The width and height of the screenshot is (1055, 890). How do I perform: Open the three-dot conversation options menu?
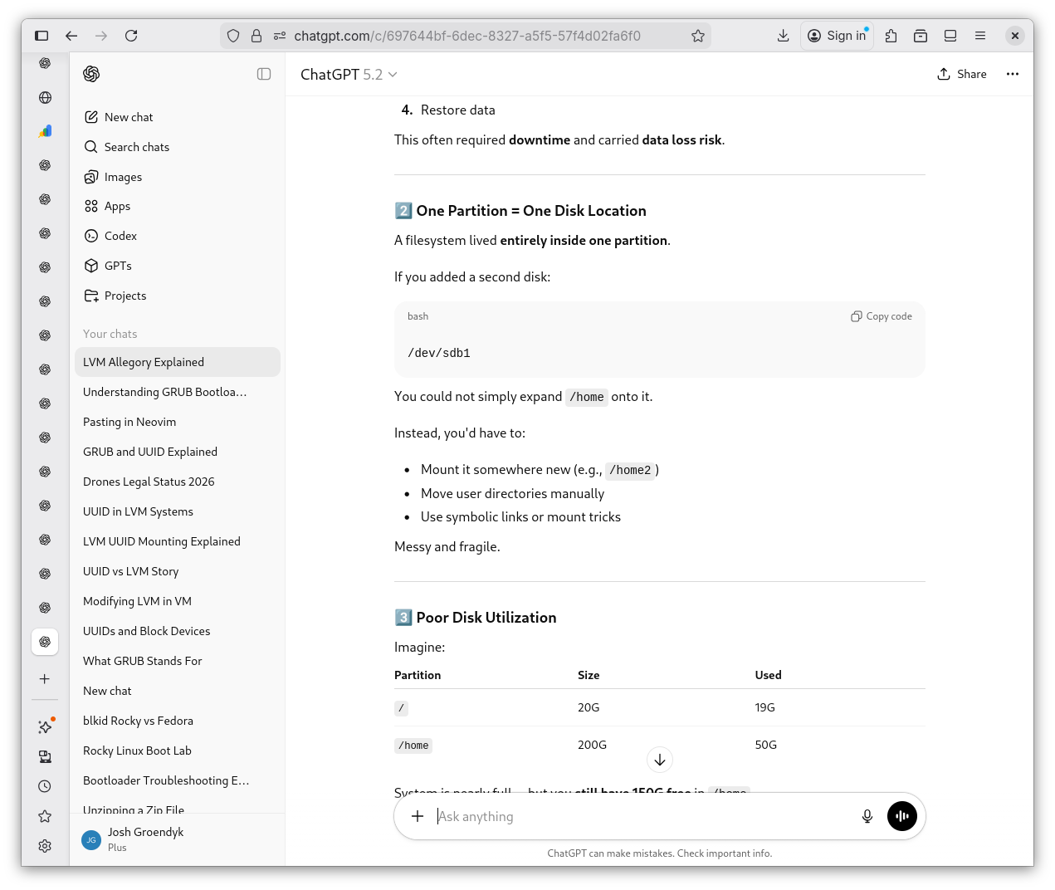coord(1012,74)
